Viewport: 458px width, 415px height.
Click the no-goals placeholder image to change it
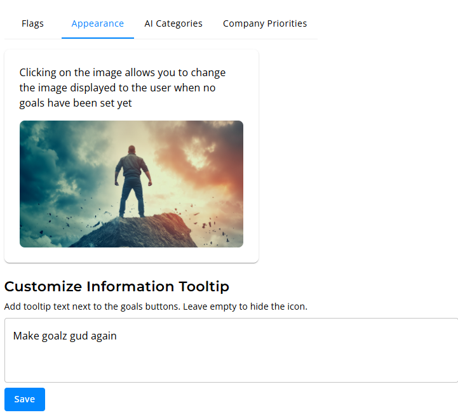[131, 184]
